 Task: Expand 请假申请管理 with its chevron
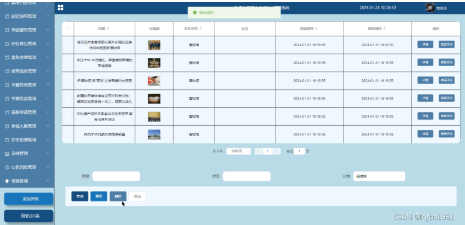click(48, 112)
